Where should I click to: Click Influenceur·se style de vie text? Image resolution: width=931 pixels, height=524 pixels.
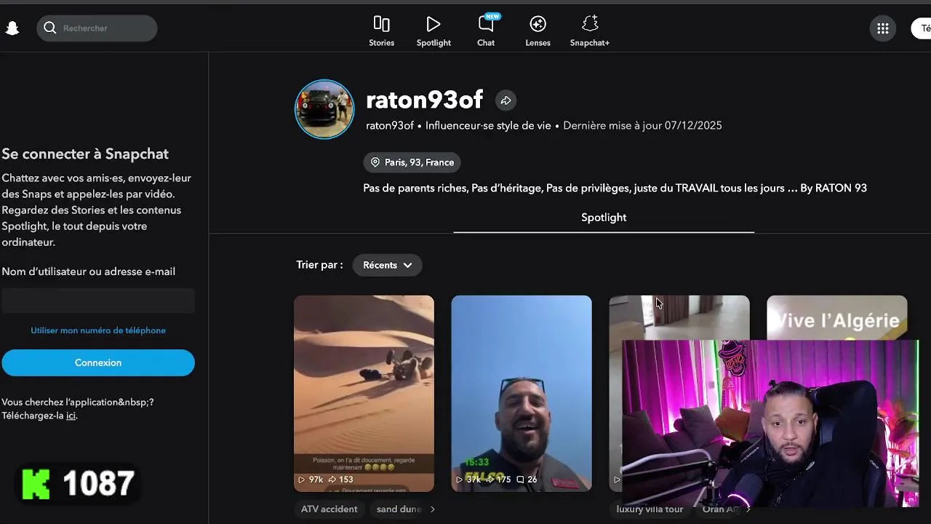[x=488, y=125]
